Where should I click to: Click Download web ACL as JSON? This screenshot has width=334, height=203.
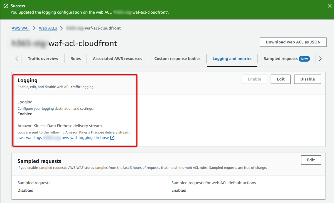point(293,42)
